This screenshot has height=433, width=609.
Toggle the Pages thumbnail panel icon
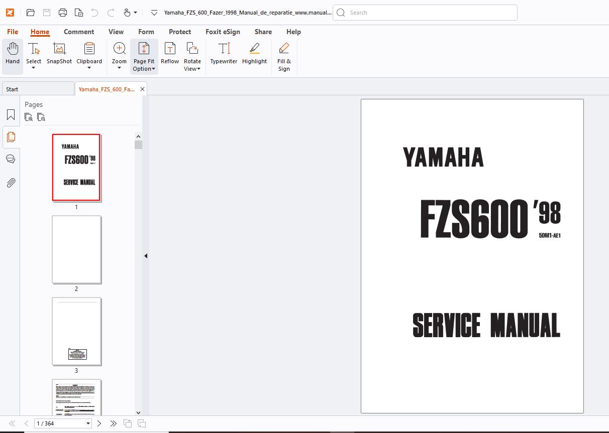point(11,137)
